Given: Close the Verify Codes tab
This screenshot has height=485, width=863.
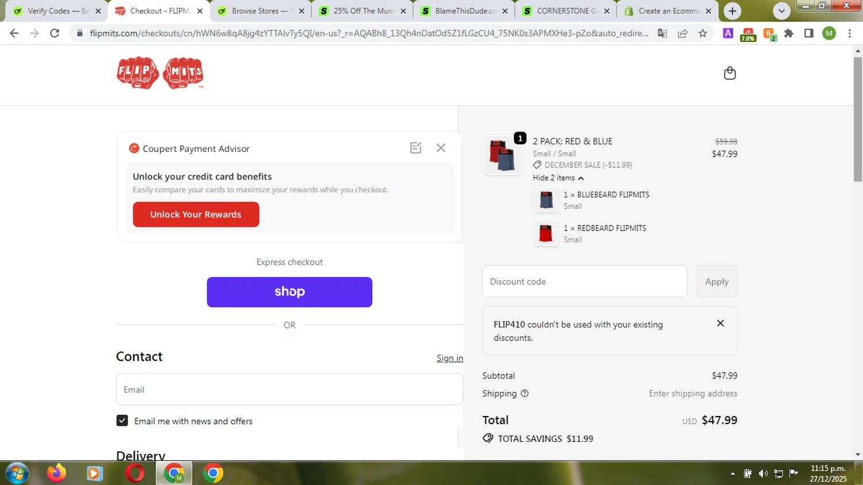Looking at the screenshot, I should (98, 11).
